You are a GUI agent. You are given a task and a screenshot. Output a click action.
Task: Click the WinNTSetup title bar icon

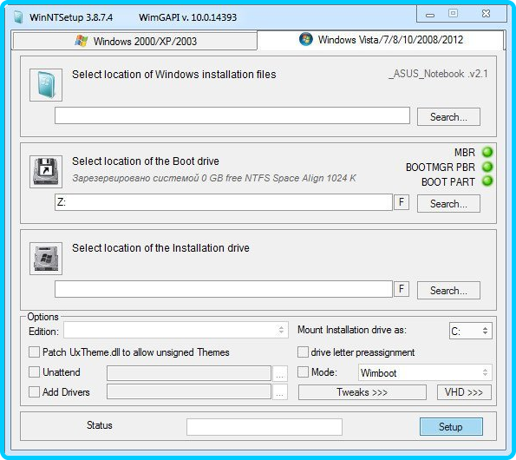click(x=18, y=16)
